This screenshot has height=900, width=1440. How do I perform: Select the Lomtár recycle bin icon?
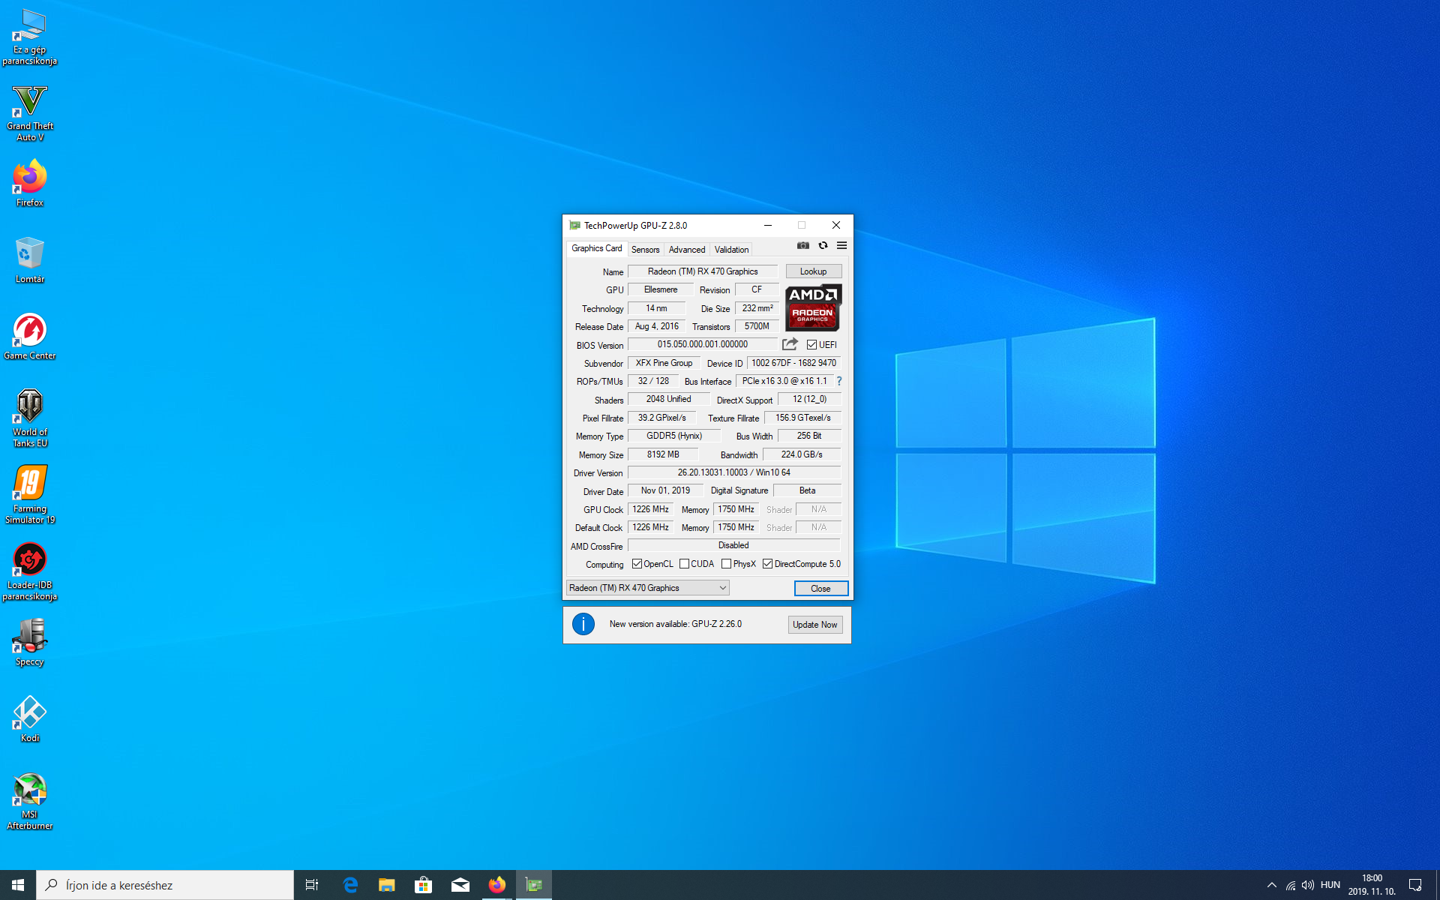(x=30, y=260)
